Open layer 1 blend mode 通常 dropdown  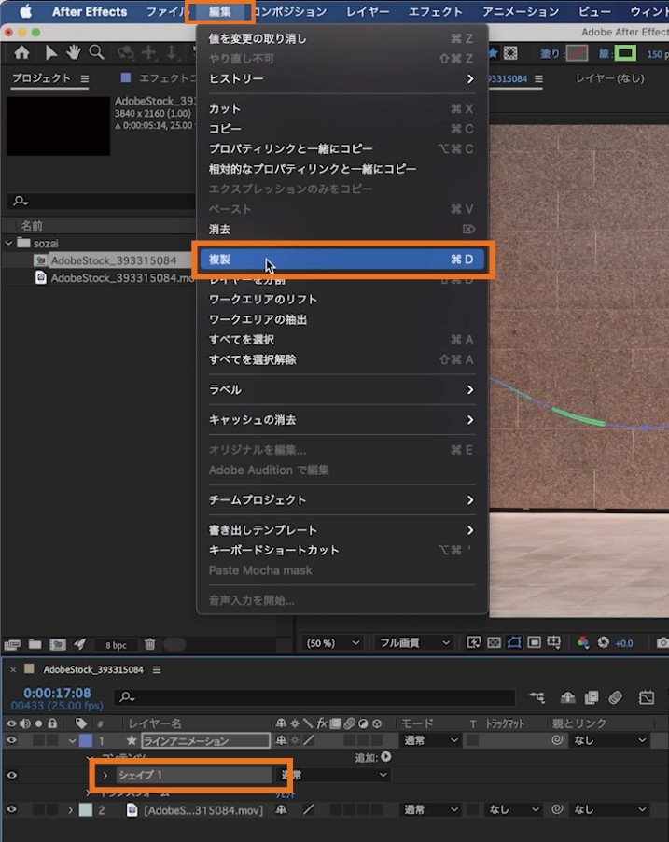[431, 740]
